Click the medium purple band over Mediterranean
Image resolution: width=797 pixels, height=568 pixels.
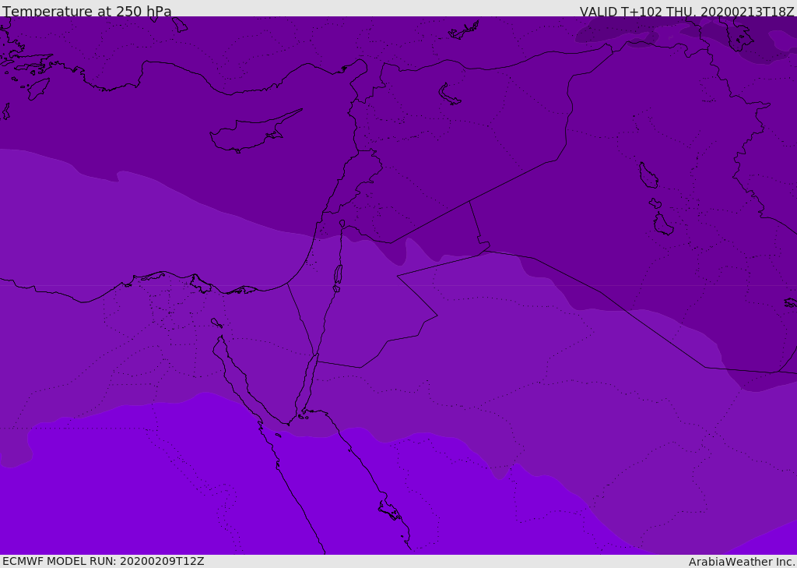click(x=153, y=229)
